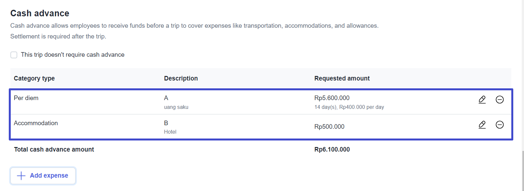Click the Category type column header

point(34,78)
